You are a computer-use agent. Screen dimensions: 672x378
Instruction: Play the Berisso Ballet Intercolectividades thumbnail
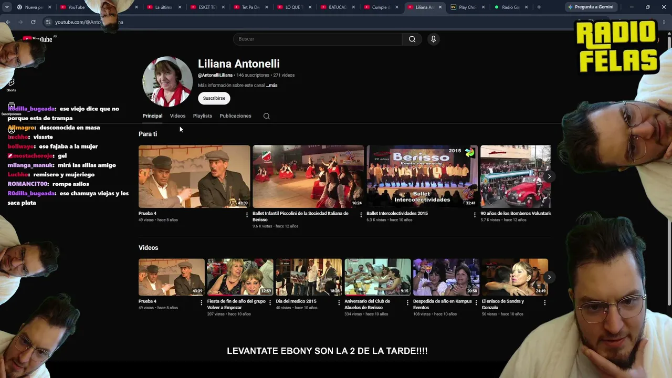pyautogui.click(x=422, y=176)
